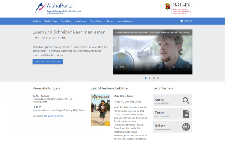Click the Leicht lesbare Lektüre heading
225x141 pixels.
pos(109,88)
